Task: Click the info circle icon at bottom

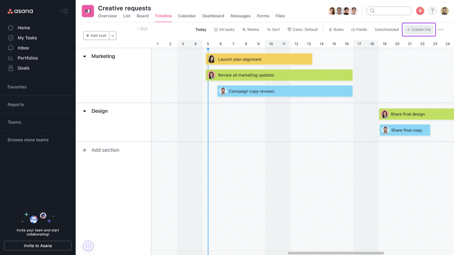Action: click(88, 246)
